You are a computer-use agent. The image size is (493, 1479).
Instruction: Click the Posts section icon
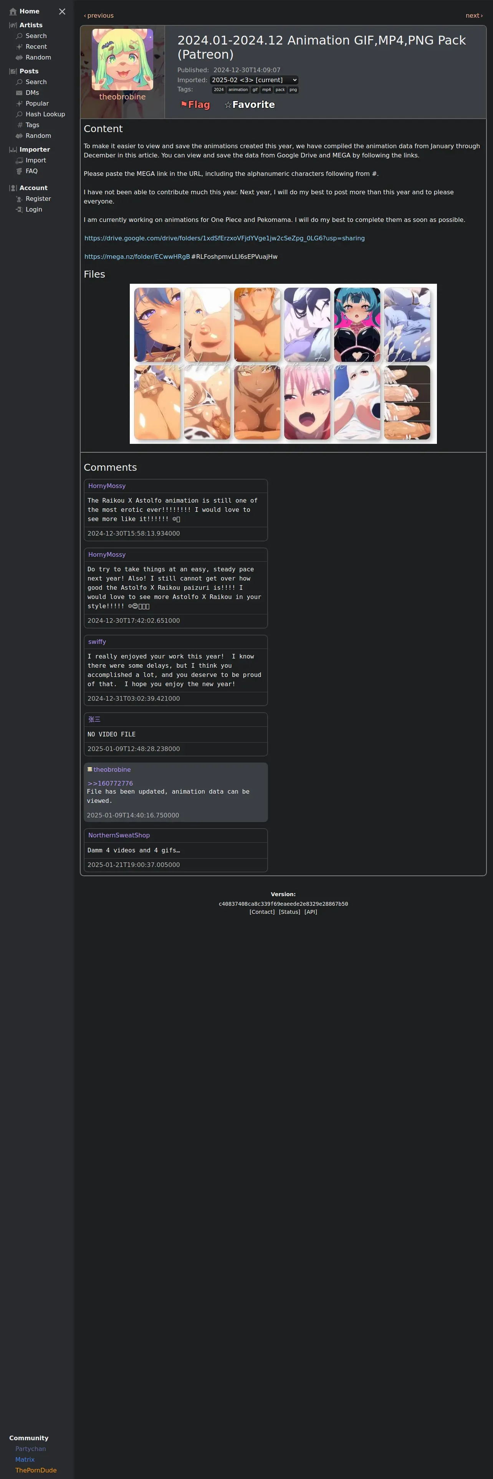[x=13, y=71]
